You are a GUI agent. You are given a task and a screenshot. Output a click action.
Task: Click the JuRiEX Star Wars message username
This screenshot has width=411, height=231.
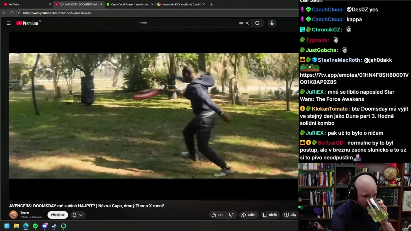[x=315, y=92]
